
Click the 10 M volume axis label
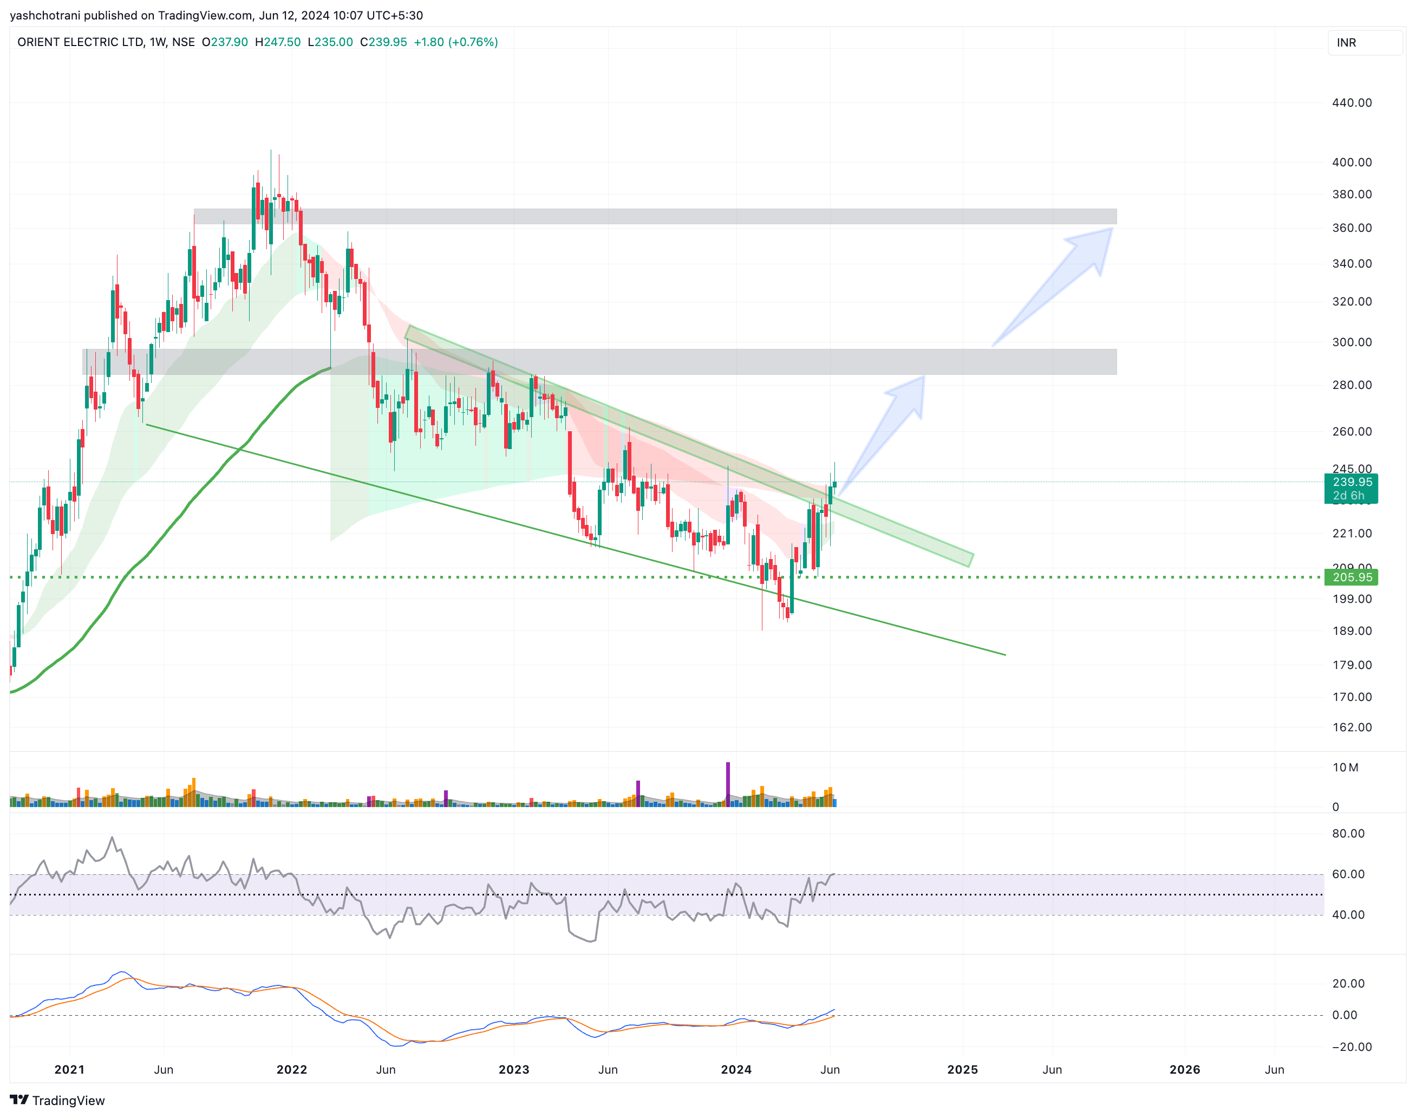1346,768
